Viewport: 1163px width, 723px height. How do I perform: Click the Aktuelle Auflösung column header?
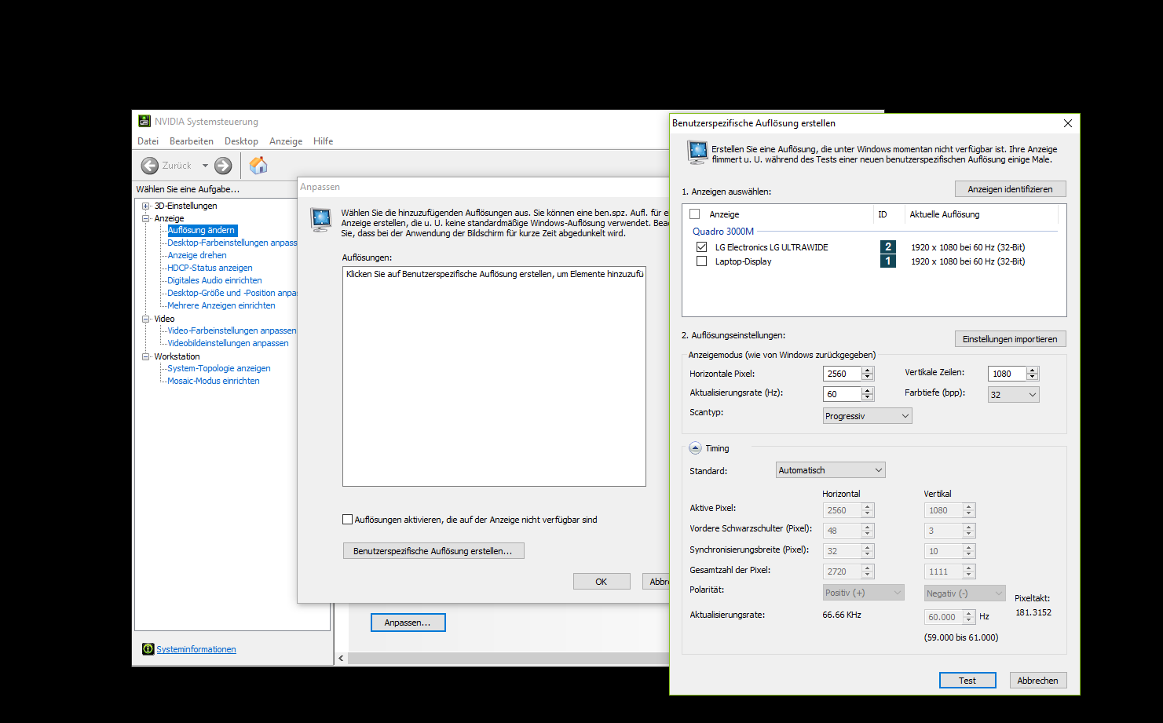[x=945, y=214]
